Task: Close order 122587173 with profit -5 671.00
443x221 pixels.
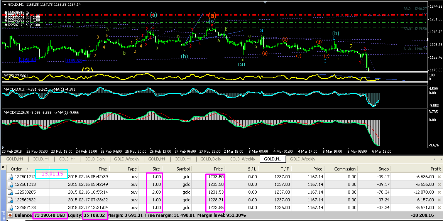Action: tap(439, 208)
